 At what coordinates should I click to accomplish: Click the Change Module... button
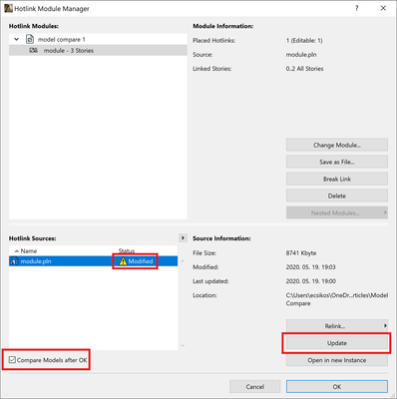(x=337, y=145)
